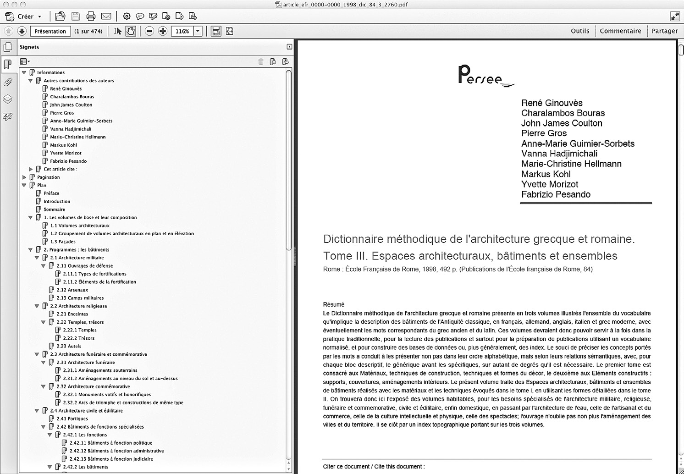Expand the Pagination bookmark triangle

[24, 177]
